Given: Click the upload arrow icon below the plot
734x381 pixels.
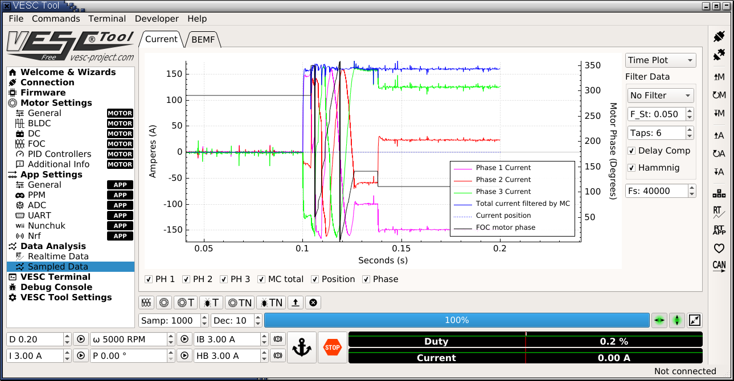Looking at the screenshot, I should tap(296, 303).
